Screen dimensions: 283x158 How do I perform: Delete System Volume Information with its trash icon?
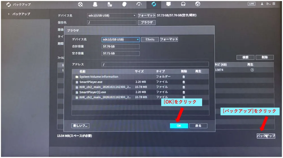pyautogui.click(x=184, y=77)
